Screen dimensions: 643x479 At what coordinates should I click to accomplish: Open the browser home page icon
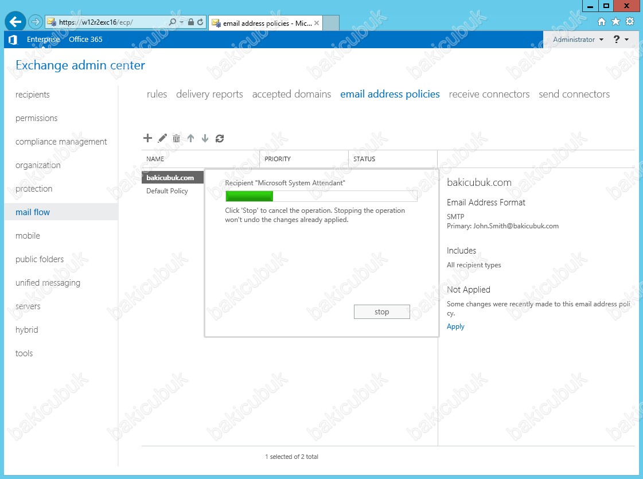pos(602,22)
